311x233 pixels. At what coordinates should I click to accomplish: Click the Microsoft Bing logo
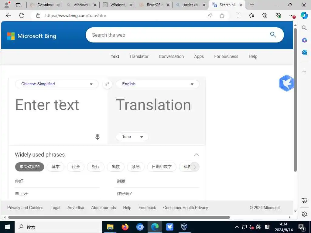(x=32, y=36)
